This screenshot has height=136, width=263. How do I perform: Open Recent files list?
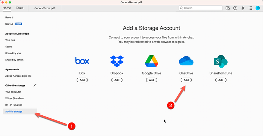coord(9,17)
